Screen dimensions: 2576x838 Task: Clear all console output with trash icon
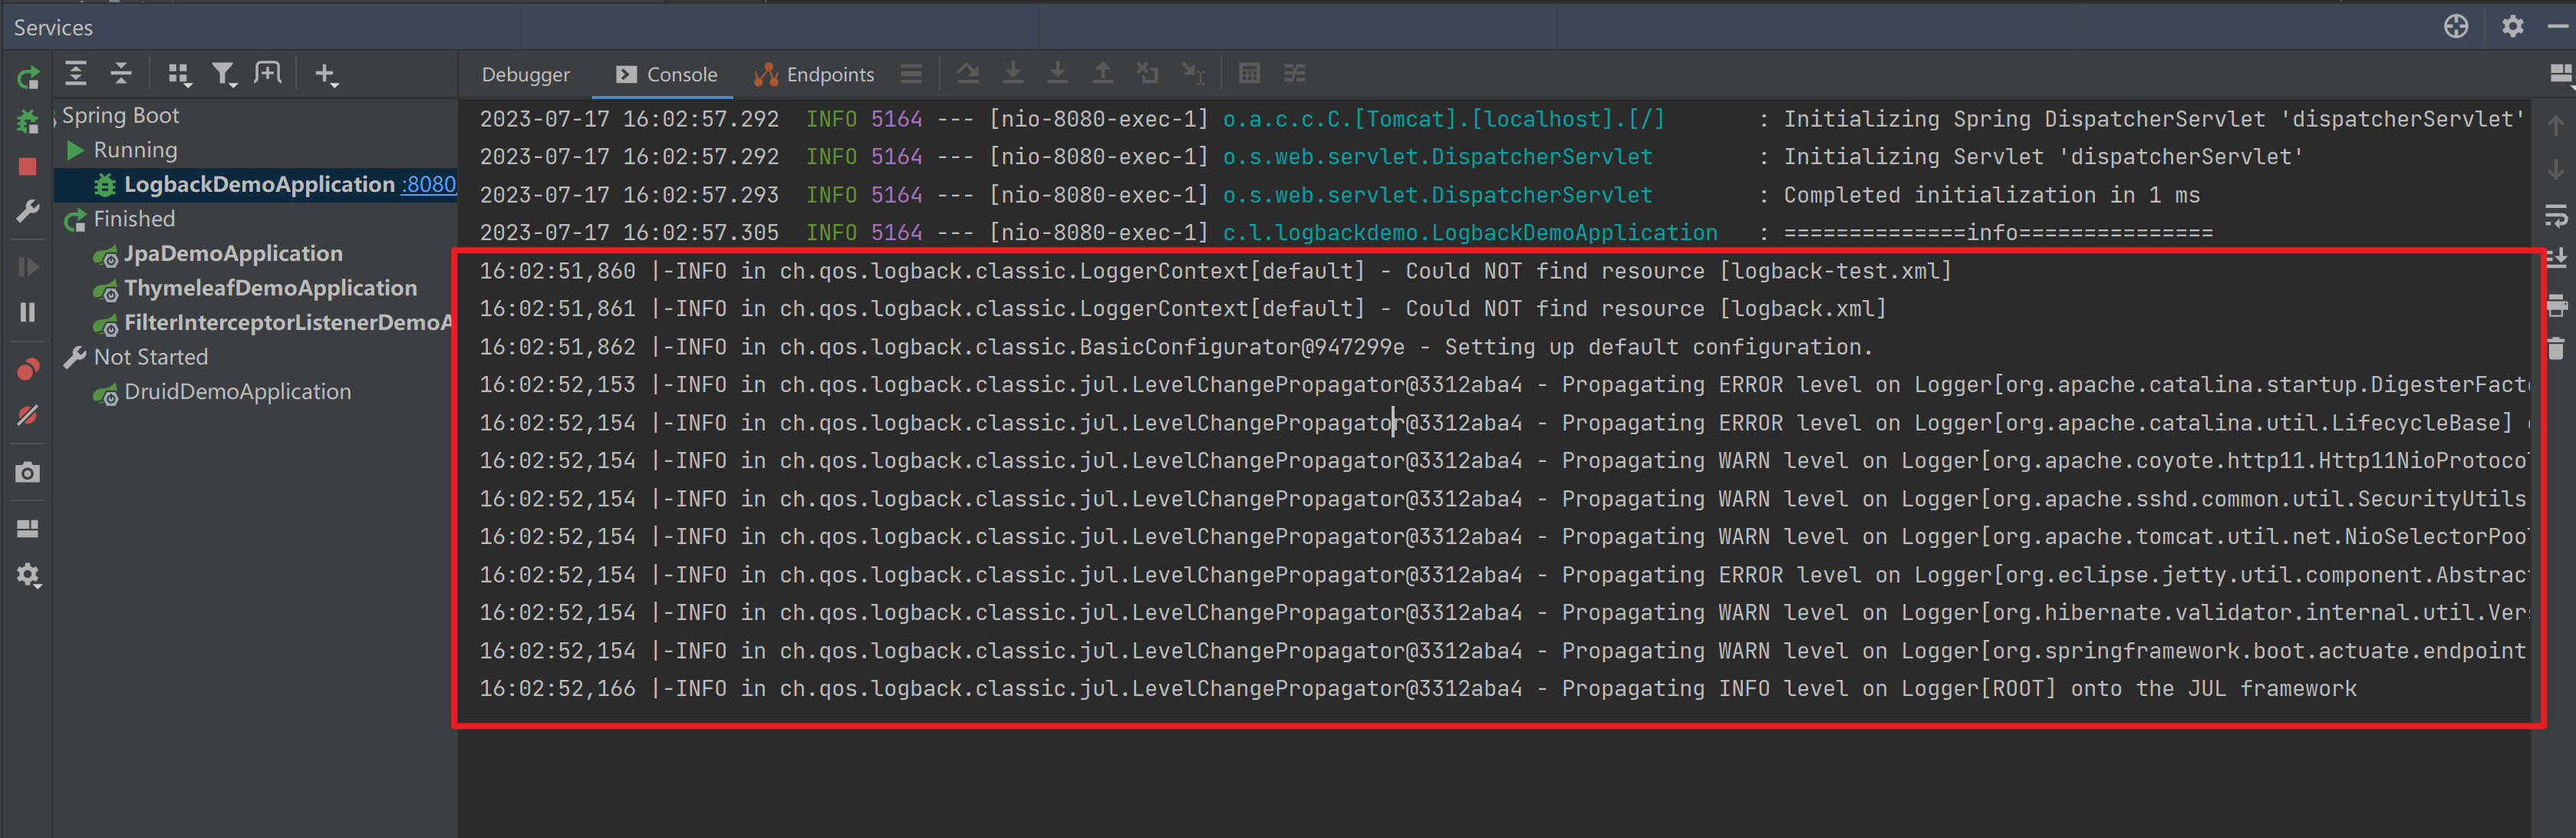[x=2556, y=349]
